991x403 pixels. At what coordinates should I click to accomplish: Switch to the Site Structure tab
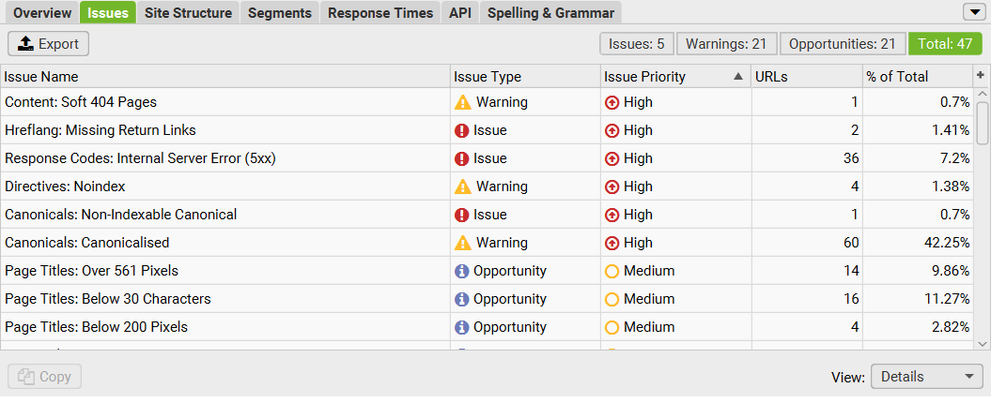(x=189, y=12)
